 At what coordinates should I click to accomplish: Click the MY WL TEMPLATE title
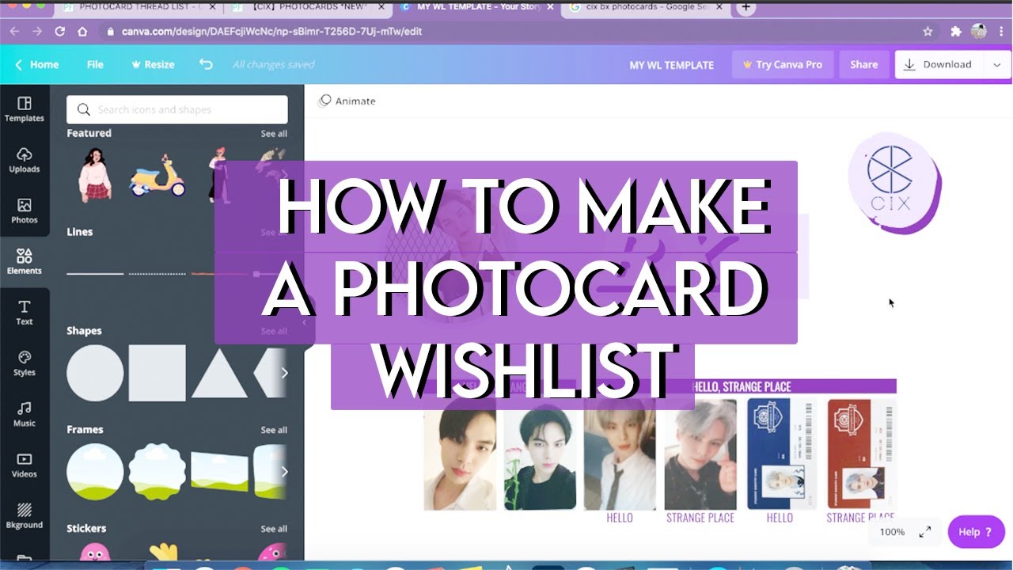671,65
